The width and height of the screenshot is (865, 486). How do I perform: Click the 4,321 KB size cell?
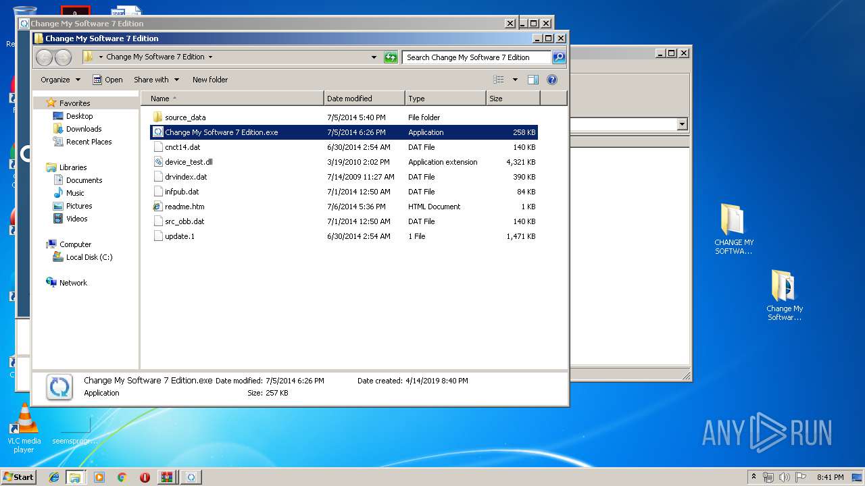(x=520, y=162)
